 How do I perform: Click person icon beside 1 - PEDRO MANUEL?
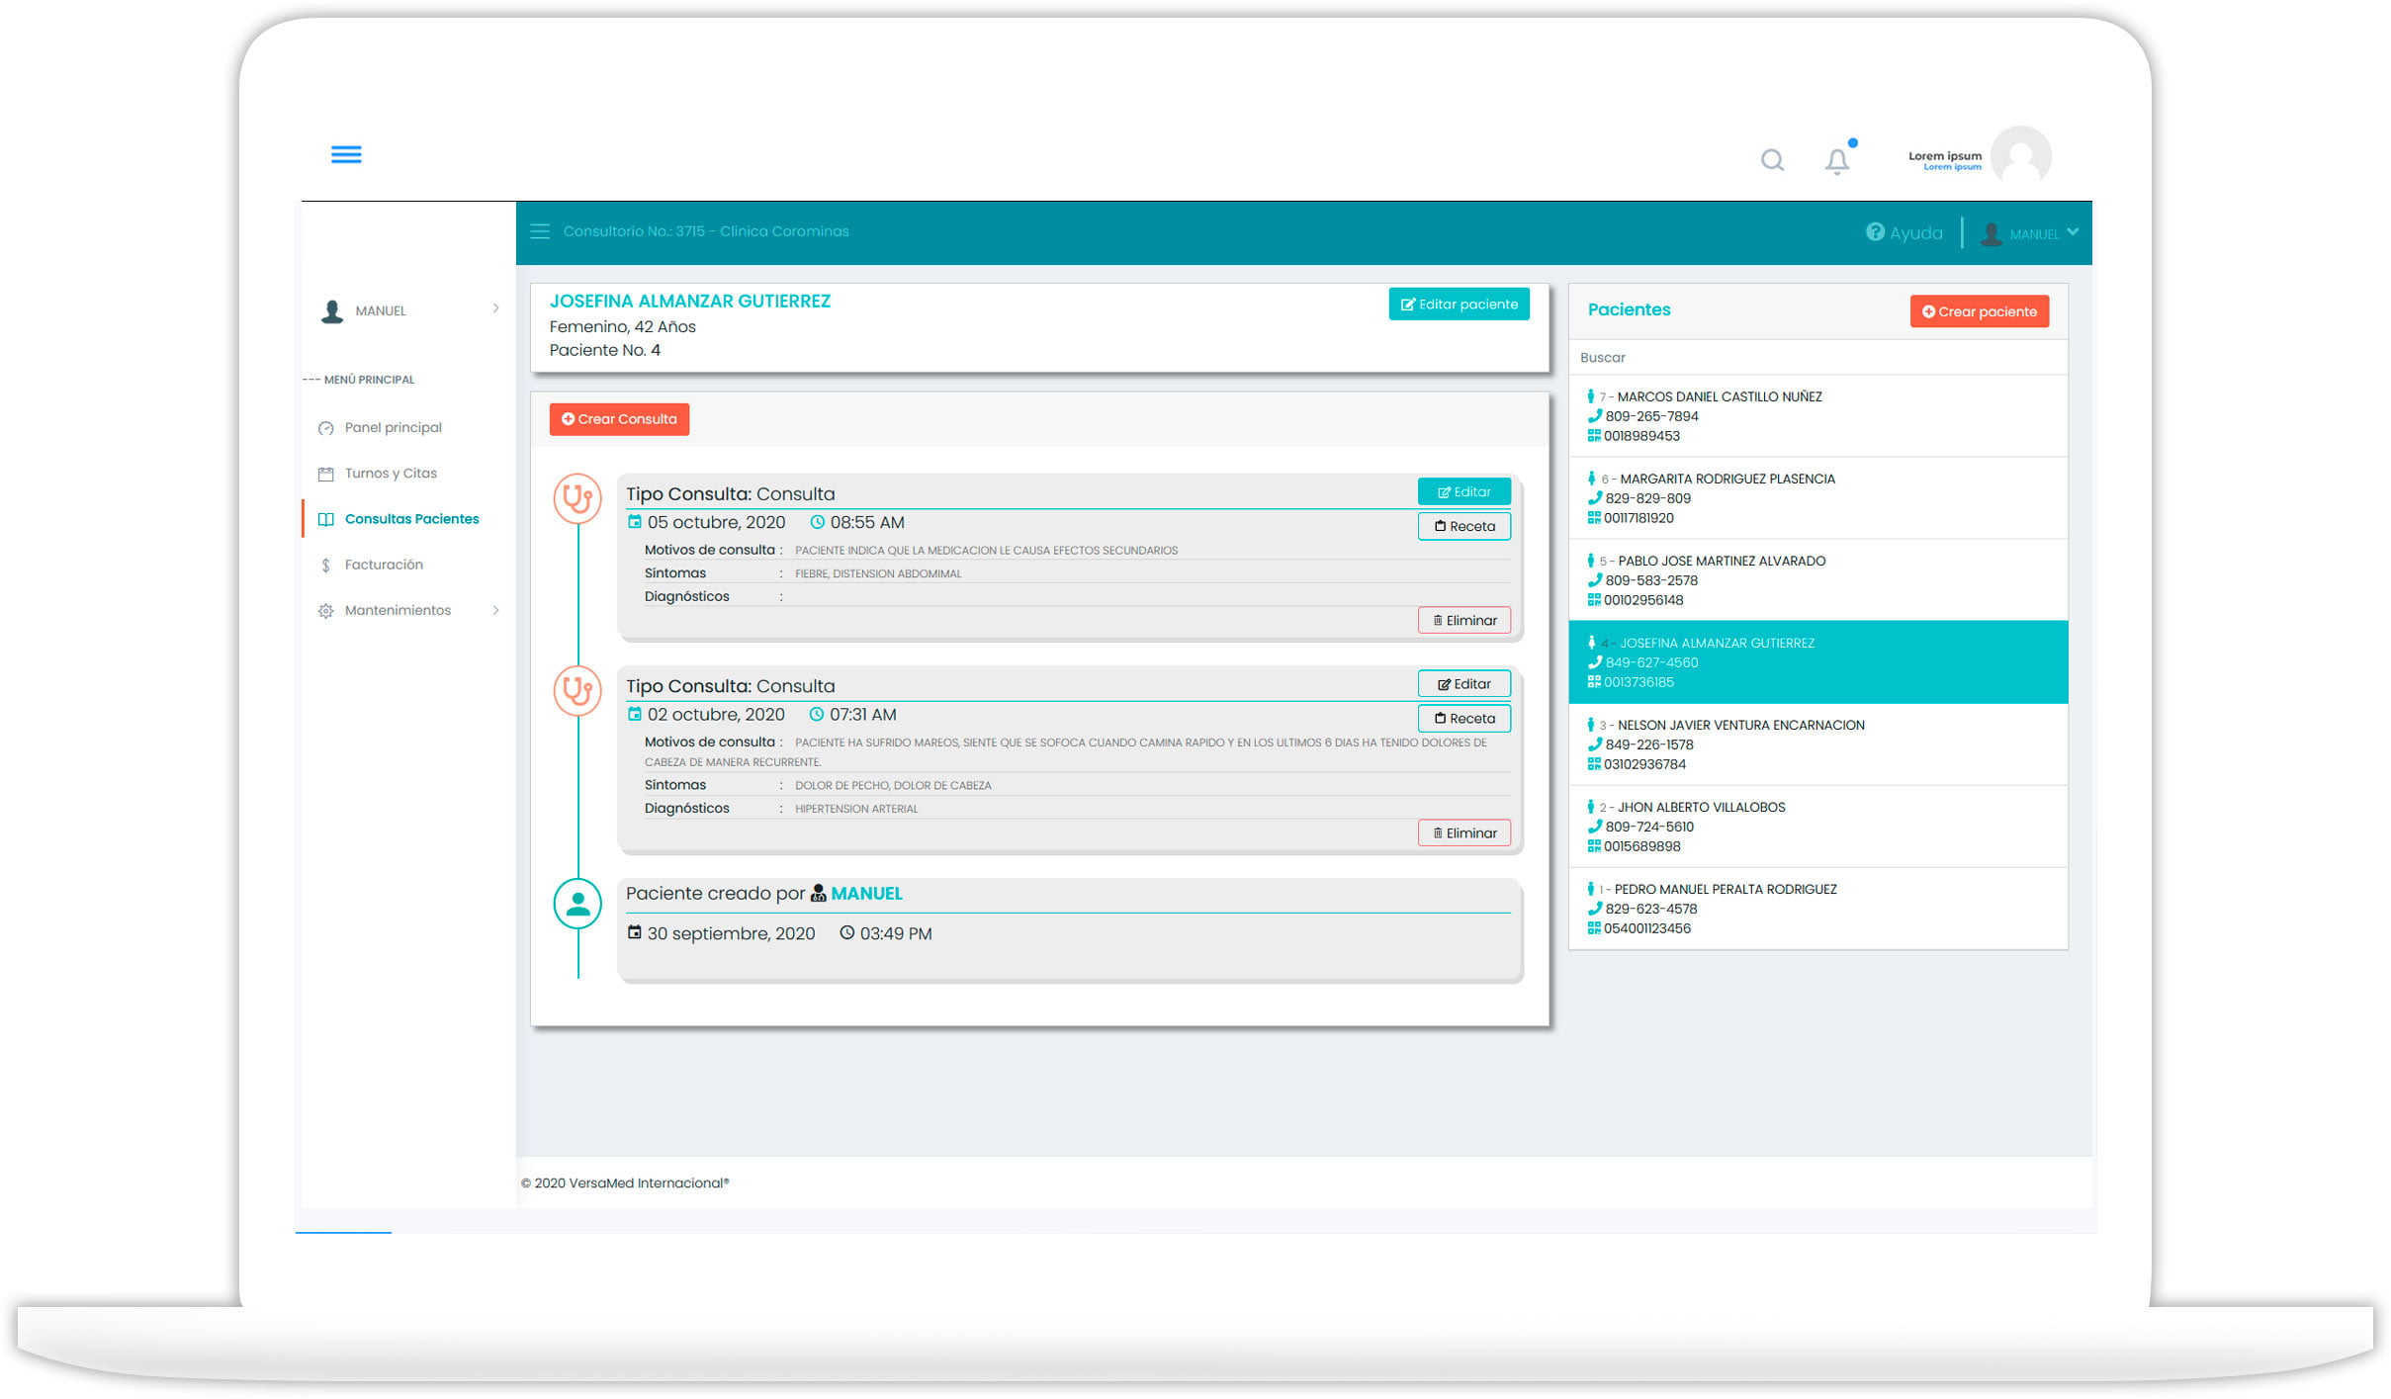[x=1591, y=889]
